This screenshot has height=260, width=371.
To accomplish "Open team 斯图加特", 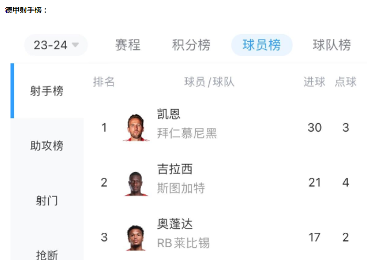I will pos(181,188).
